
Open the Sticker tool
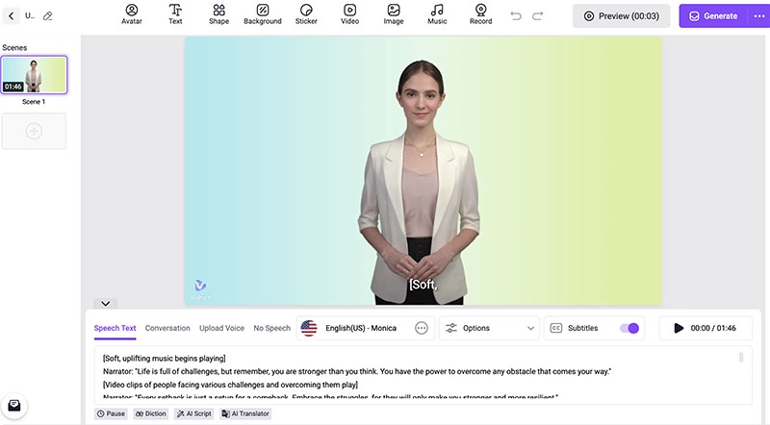(306, 14)
